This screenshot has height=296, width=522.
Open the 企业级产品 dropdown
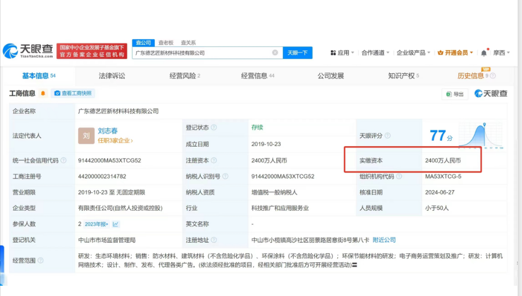coord(413,53)
